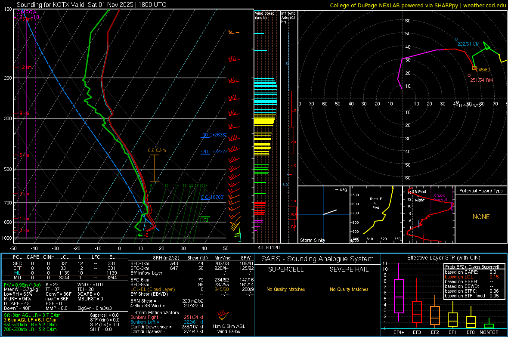Click 'No Quality Matches' under SUPERCELL
508x337 pixels.
286,289
